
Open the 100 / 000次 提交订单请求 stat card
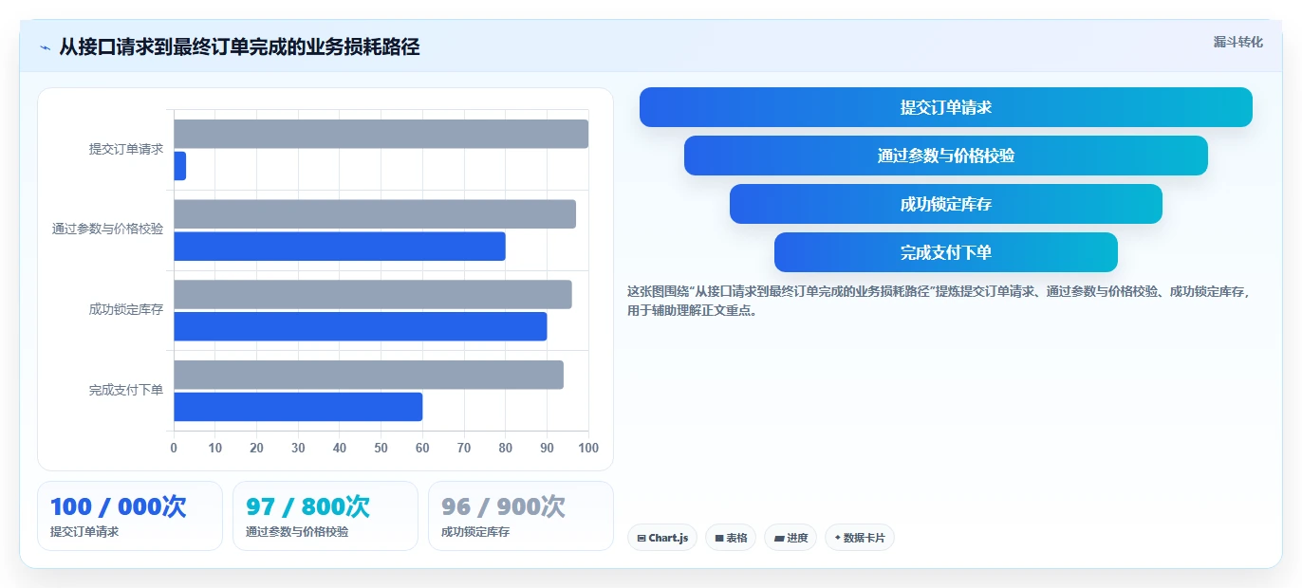click(x=130, y=516)
